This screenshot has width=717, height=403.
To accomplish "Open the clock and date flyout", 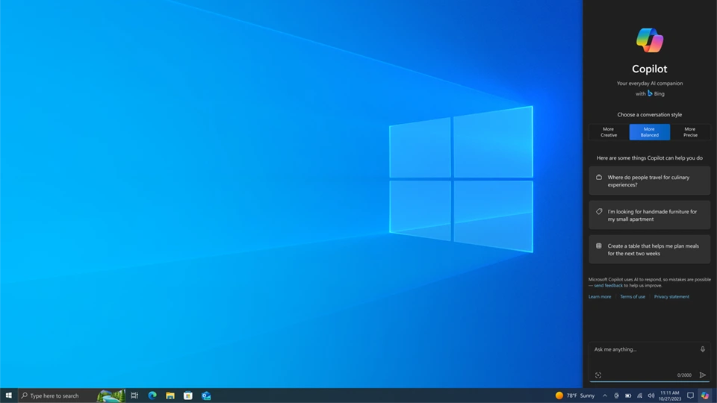I will 670,396.
